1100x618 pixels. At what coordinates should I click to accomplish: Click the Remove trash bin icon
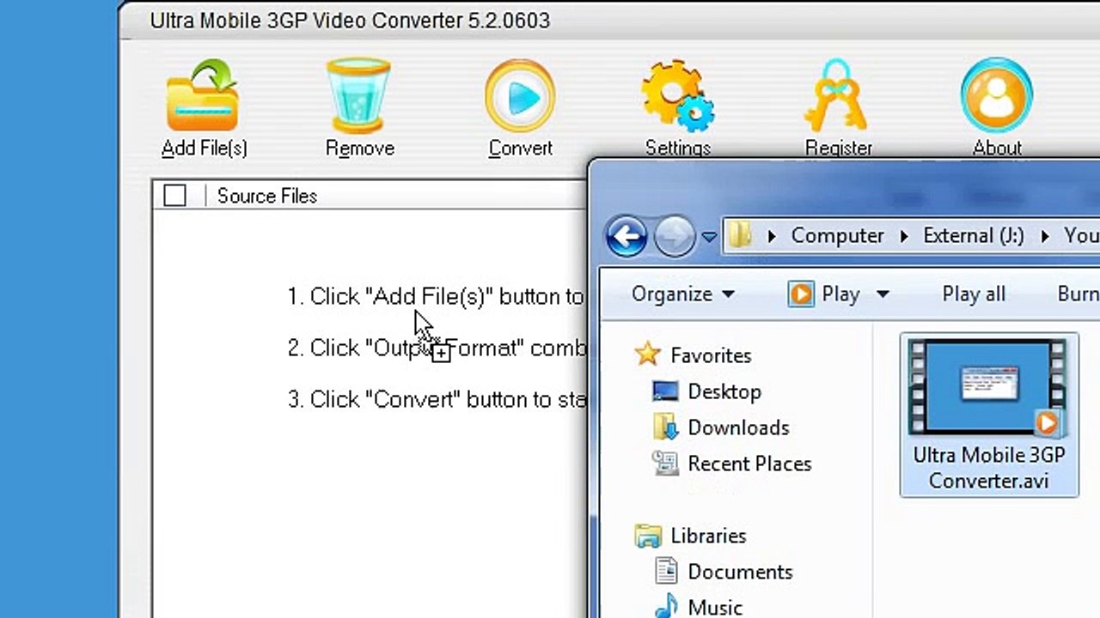point(359,95)
